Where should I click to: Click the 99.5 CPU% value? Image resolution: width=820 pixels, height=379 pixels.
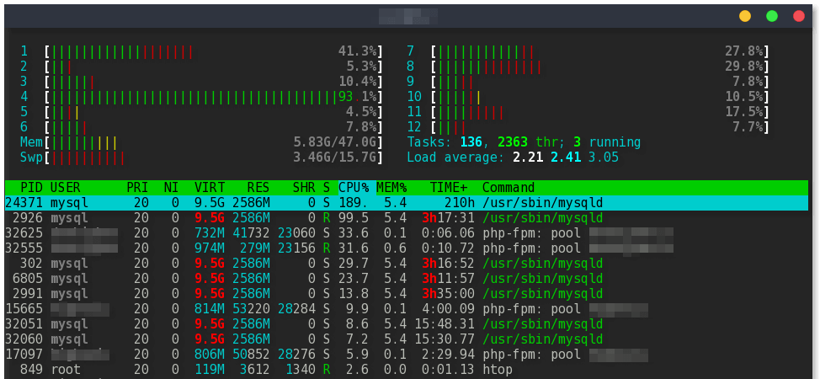[x=354, y=218]
